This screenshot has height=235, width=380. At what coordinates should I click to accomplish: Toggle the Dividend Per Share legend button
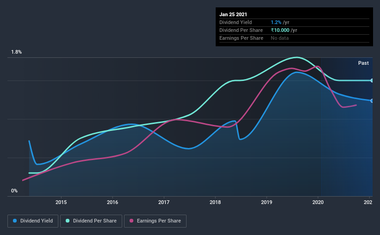91,221
